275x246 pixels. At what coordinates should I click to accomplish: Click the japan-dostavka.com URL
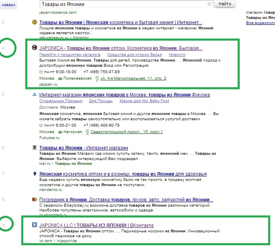tap(58, 12)
